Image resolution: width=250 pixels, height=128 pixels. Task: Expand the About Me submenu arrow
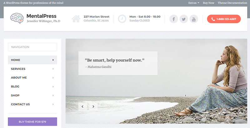[x=53, y=78]
